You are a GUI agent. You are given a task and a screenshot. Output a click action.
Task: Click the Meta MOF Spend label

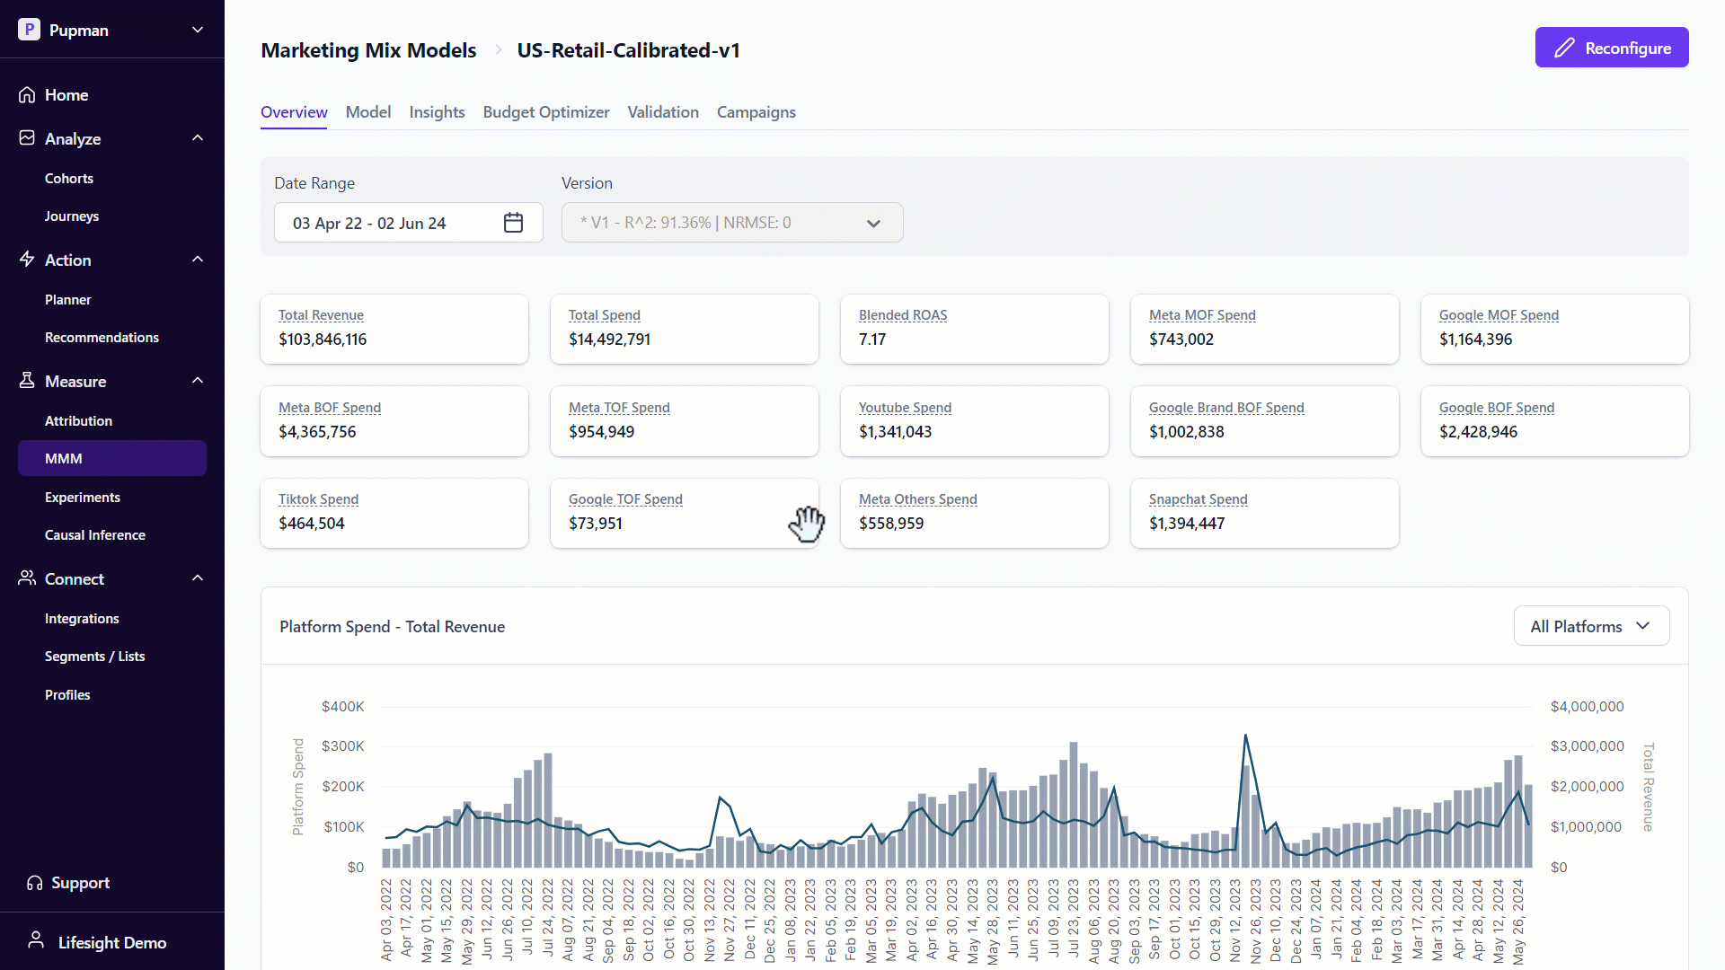(x=1202, y=315)
